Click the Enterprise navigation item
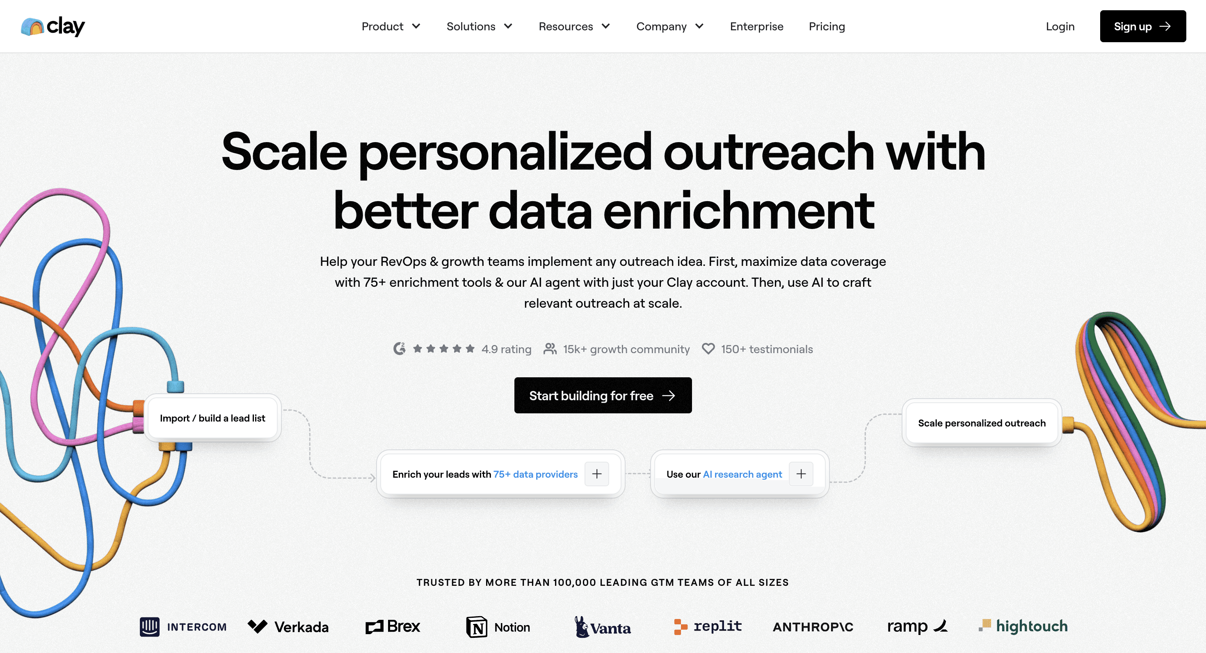This screenshot has height=653, width=1206. [x=756, y=26]
